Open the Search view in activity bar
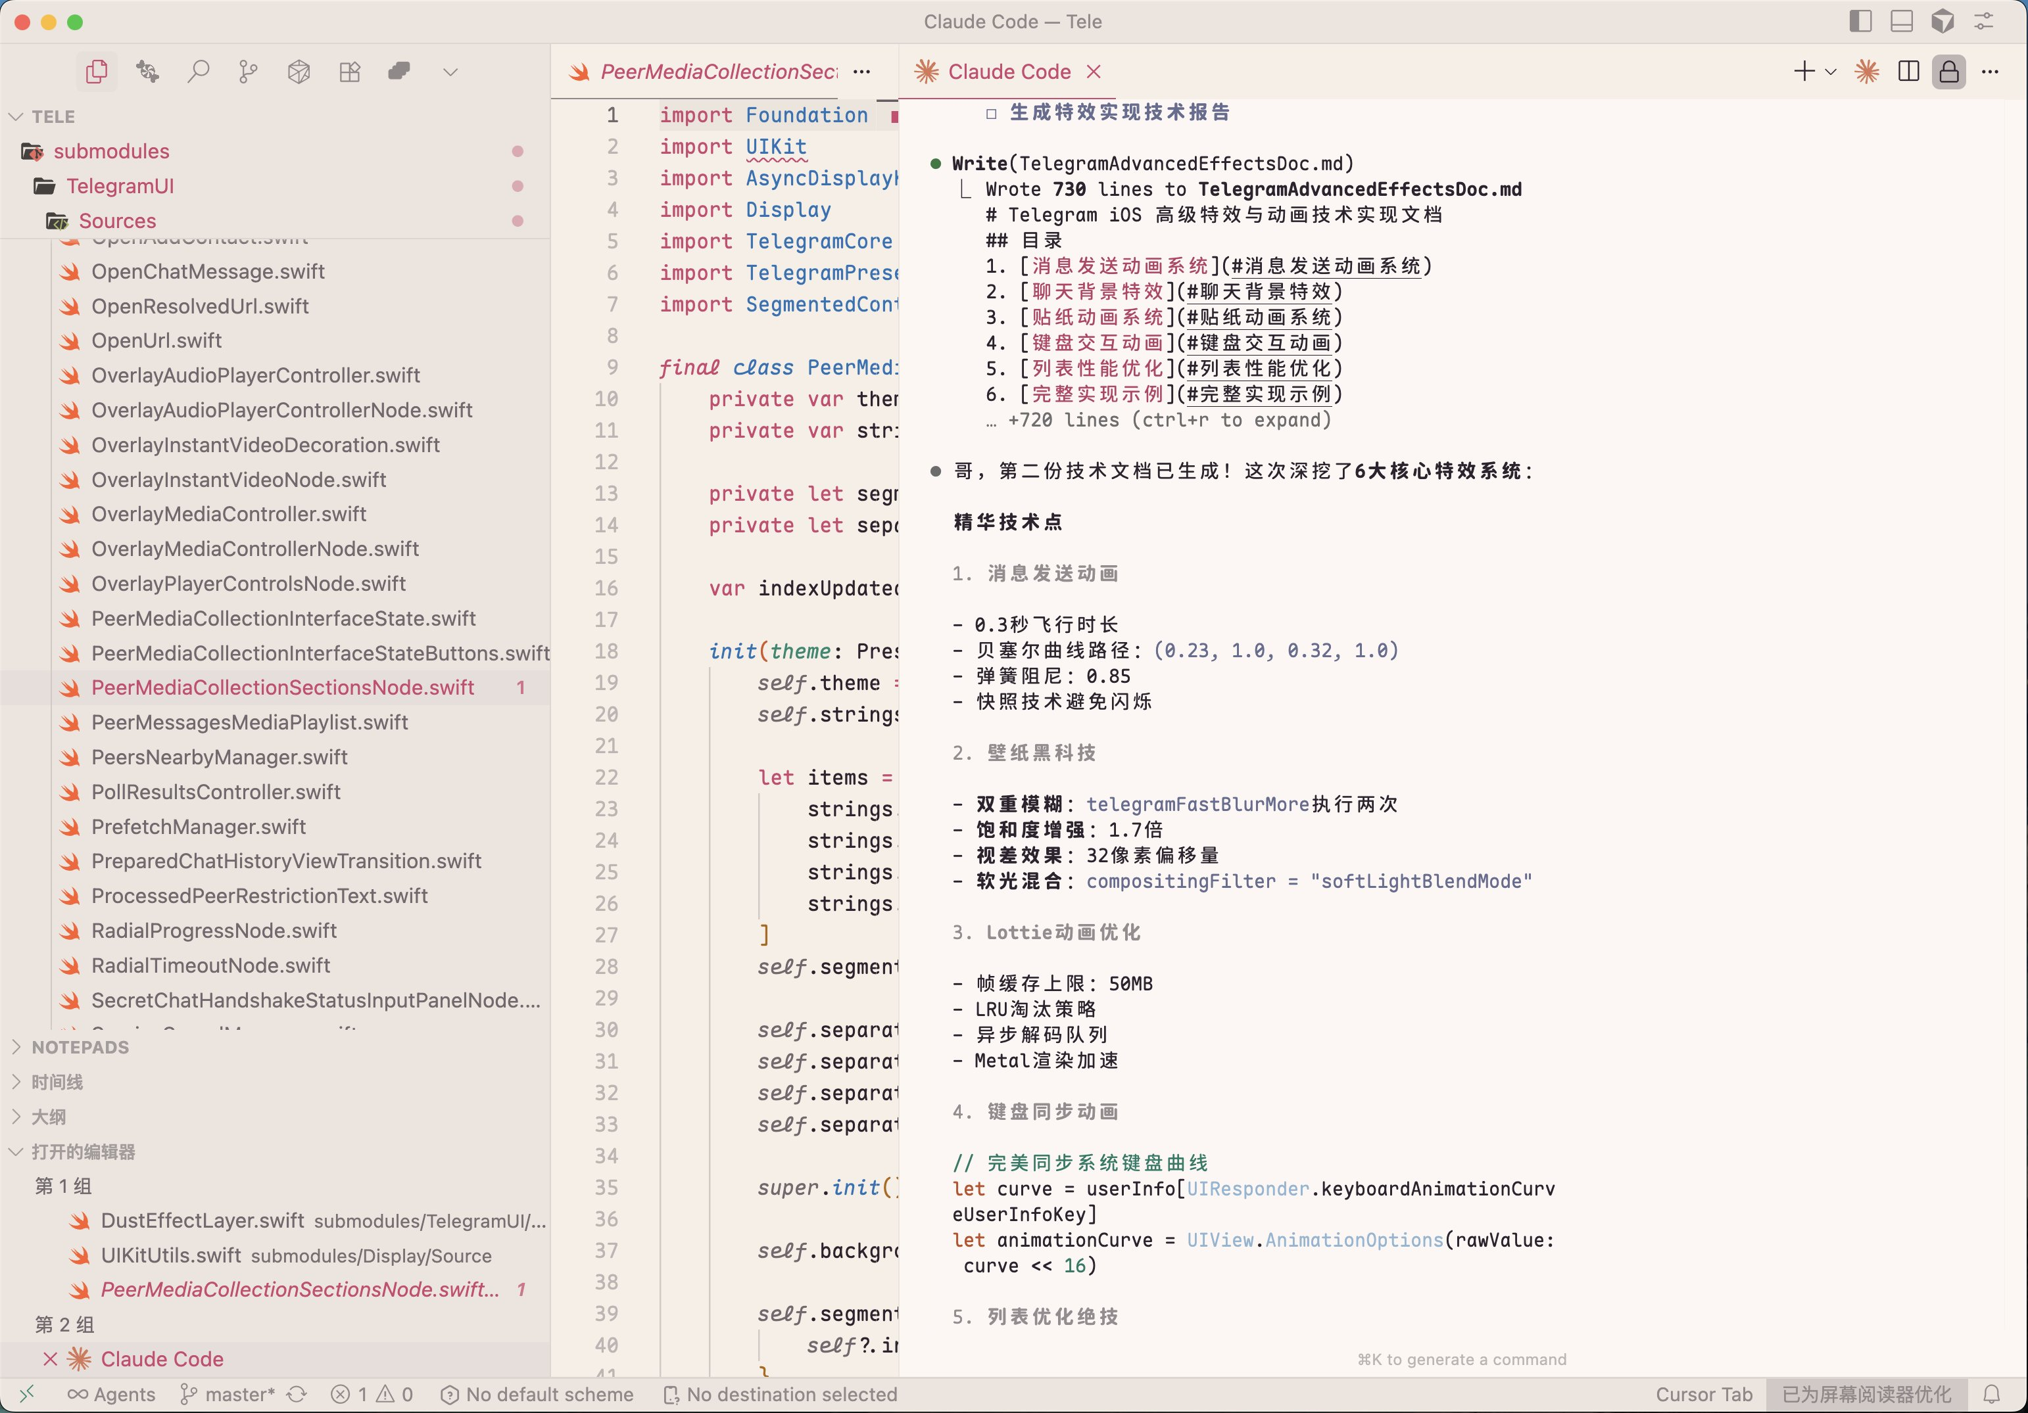Screen dimensions: 2028x1413 pyautogui.click(x=198, y=72)
